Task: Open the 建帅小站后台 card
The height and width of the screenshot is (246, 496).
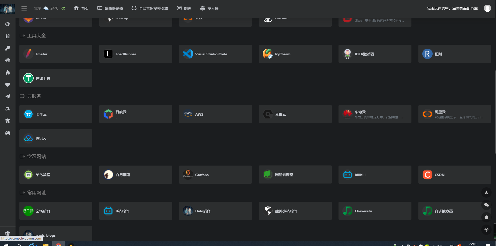Action: (x=295, y=211)
